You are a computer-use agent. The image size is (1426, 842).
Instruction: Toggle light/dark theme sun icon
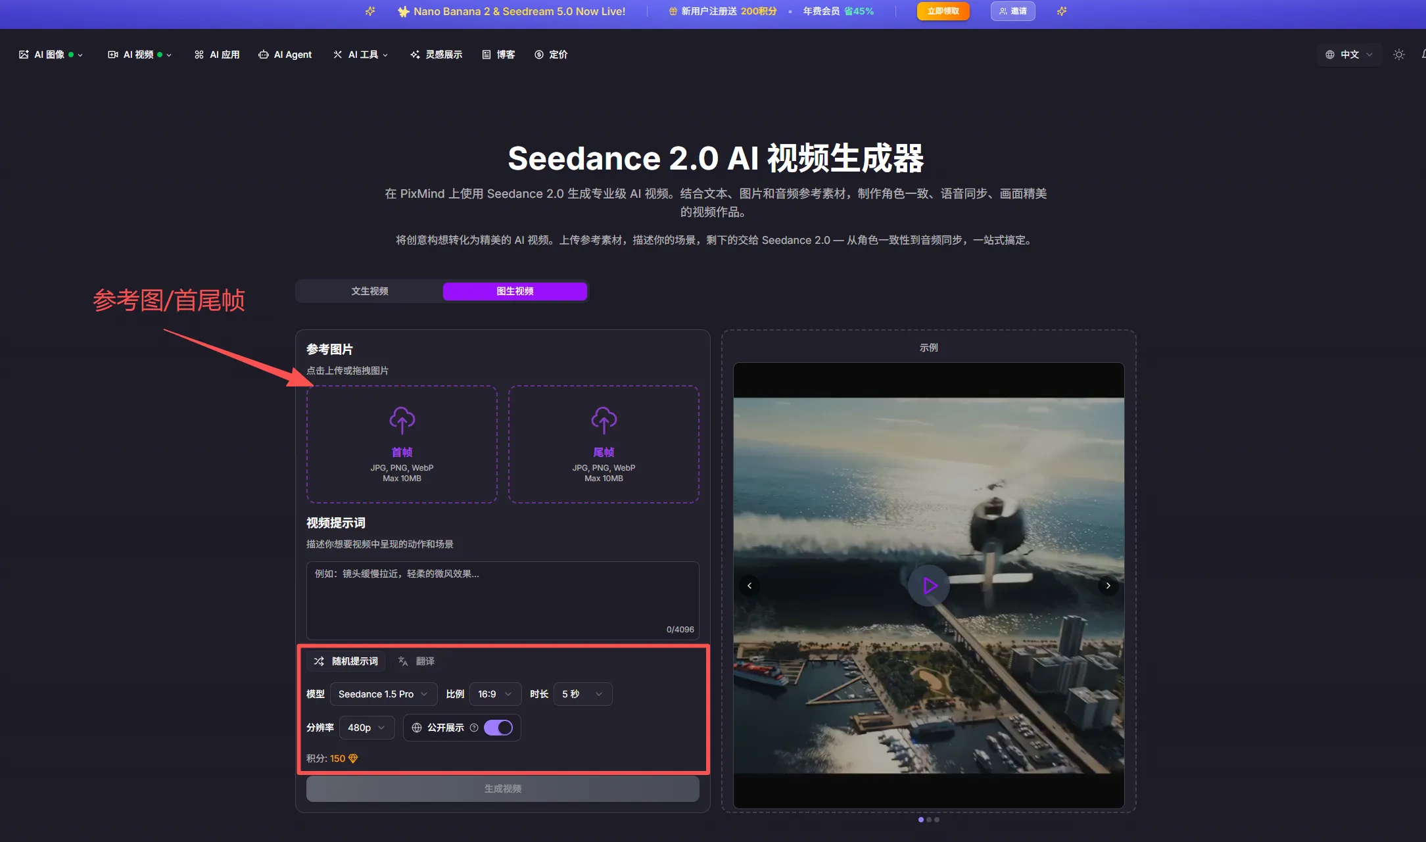[1399, 55]
